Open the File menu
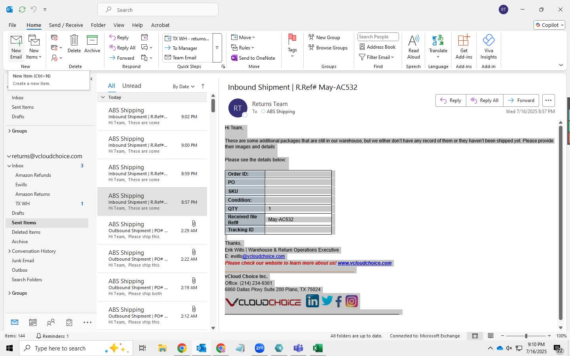Image resolution: width=570 pixels, height=356 pixels. point(12,25)
